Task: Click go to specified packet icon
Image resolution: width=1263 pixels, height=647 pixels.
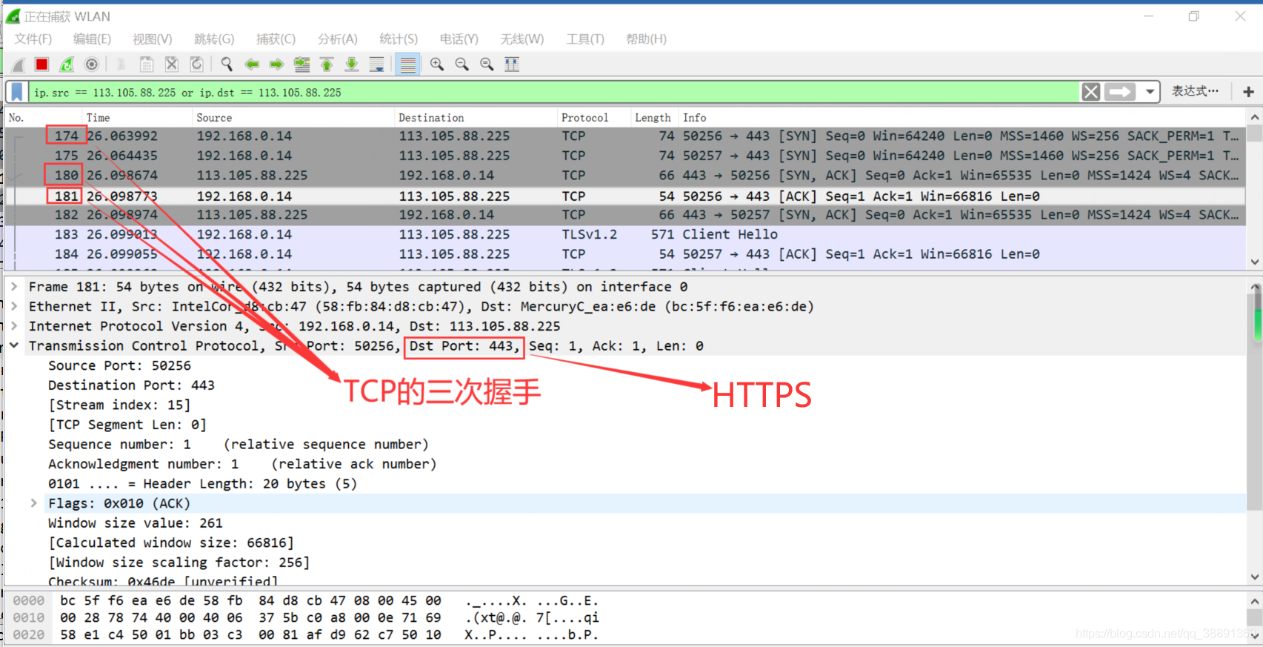Action: pos(301,64)
